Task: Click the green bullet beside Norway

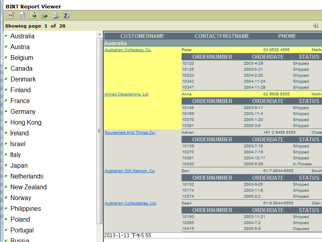Action: [x=6, y=198]
